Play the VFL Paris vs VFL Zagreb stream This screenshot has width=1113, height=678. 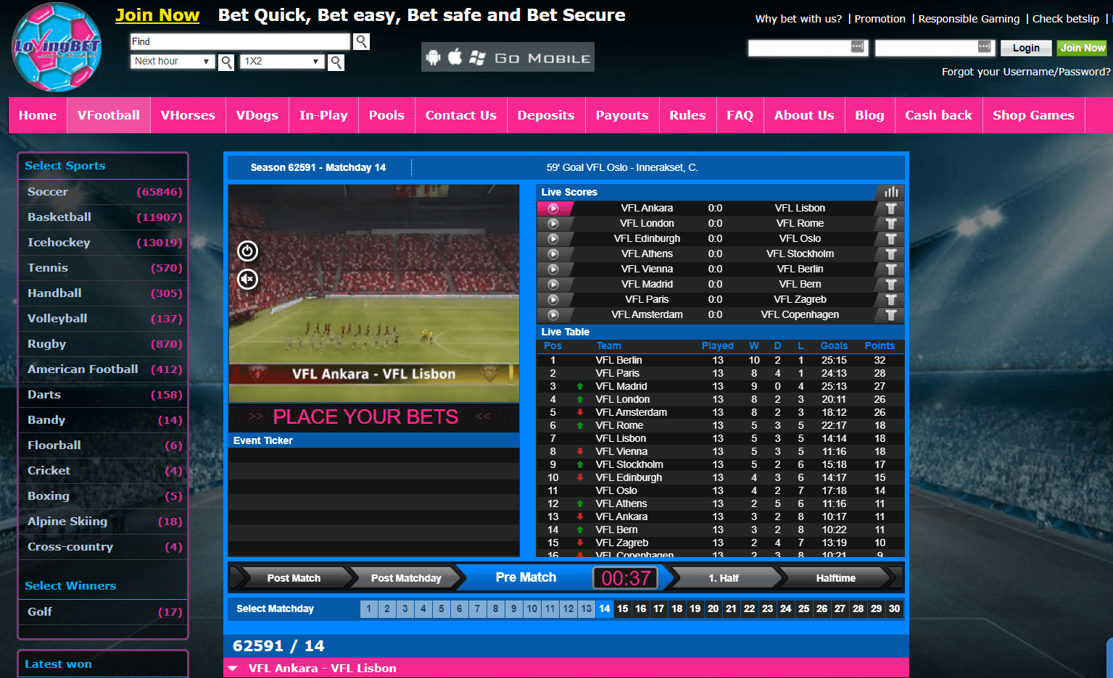pos(553,299)
